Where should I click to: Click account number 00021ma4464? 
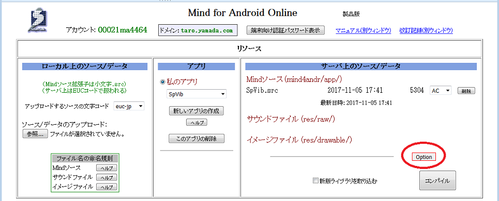point(123,30)
